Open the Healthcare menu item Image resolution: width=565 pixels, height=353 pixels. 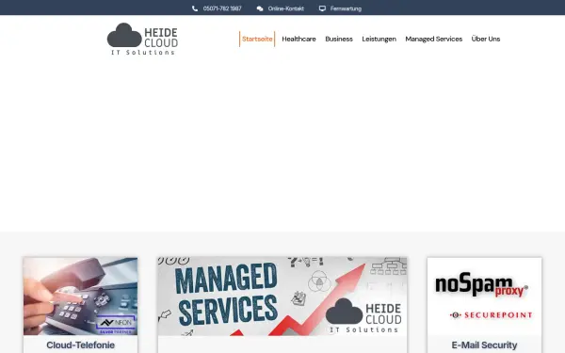pyautogui.click(x=299, y=39)
